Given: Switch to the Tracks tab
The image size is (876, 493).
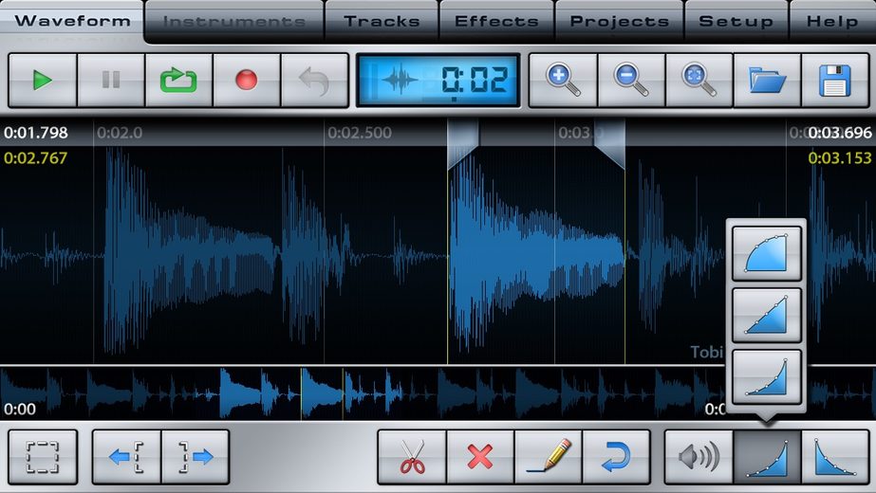Looking at the screenshot, I should click(382, 22).
